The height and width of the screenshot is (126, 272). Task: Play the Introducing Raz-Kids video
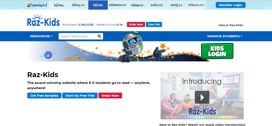pyautogui.click(x=202, y=97)
